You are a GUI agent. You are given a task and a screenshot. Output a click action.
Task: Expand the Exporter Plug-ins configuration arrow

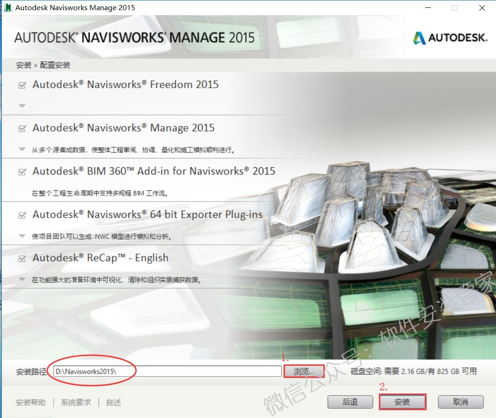pos(22,236)
